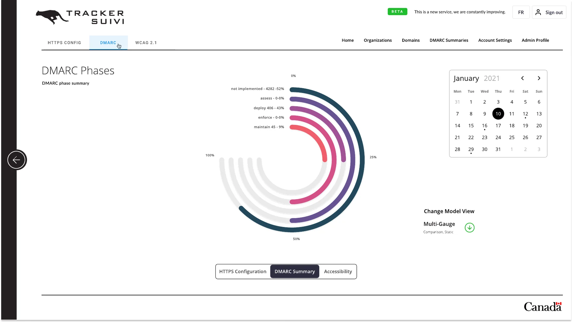Open DMARC Summaries navigation link
This screenshot has height=322, width=572.
click(449, 40)
